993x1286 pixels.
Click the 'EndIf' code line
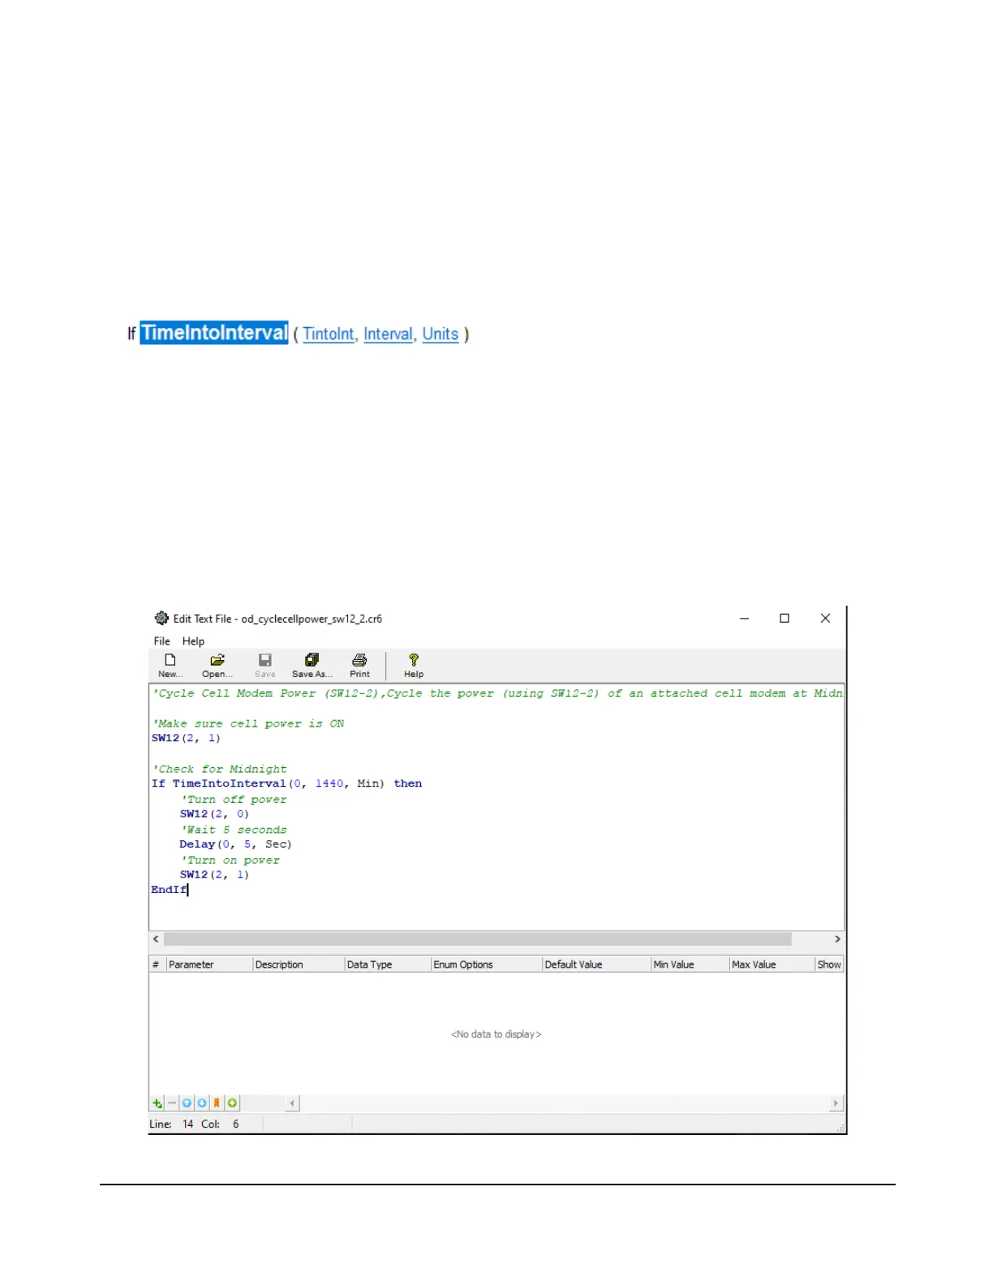[169, 890]
